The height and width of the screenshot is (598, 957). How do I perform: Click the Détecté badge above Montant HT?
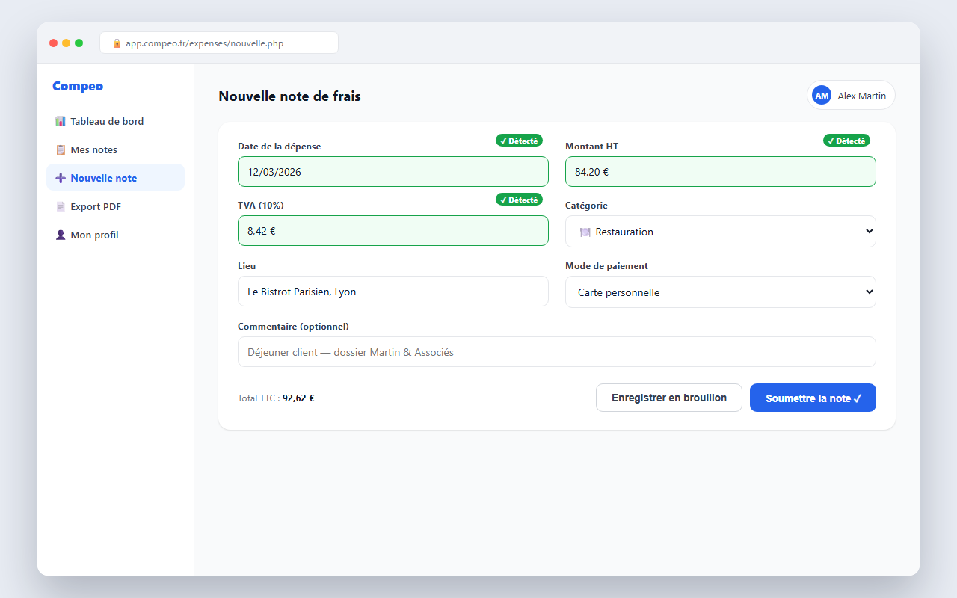846,141
